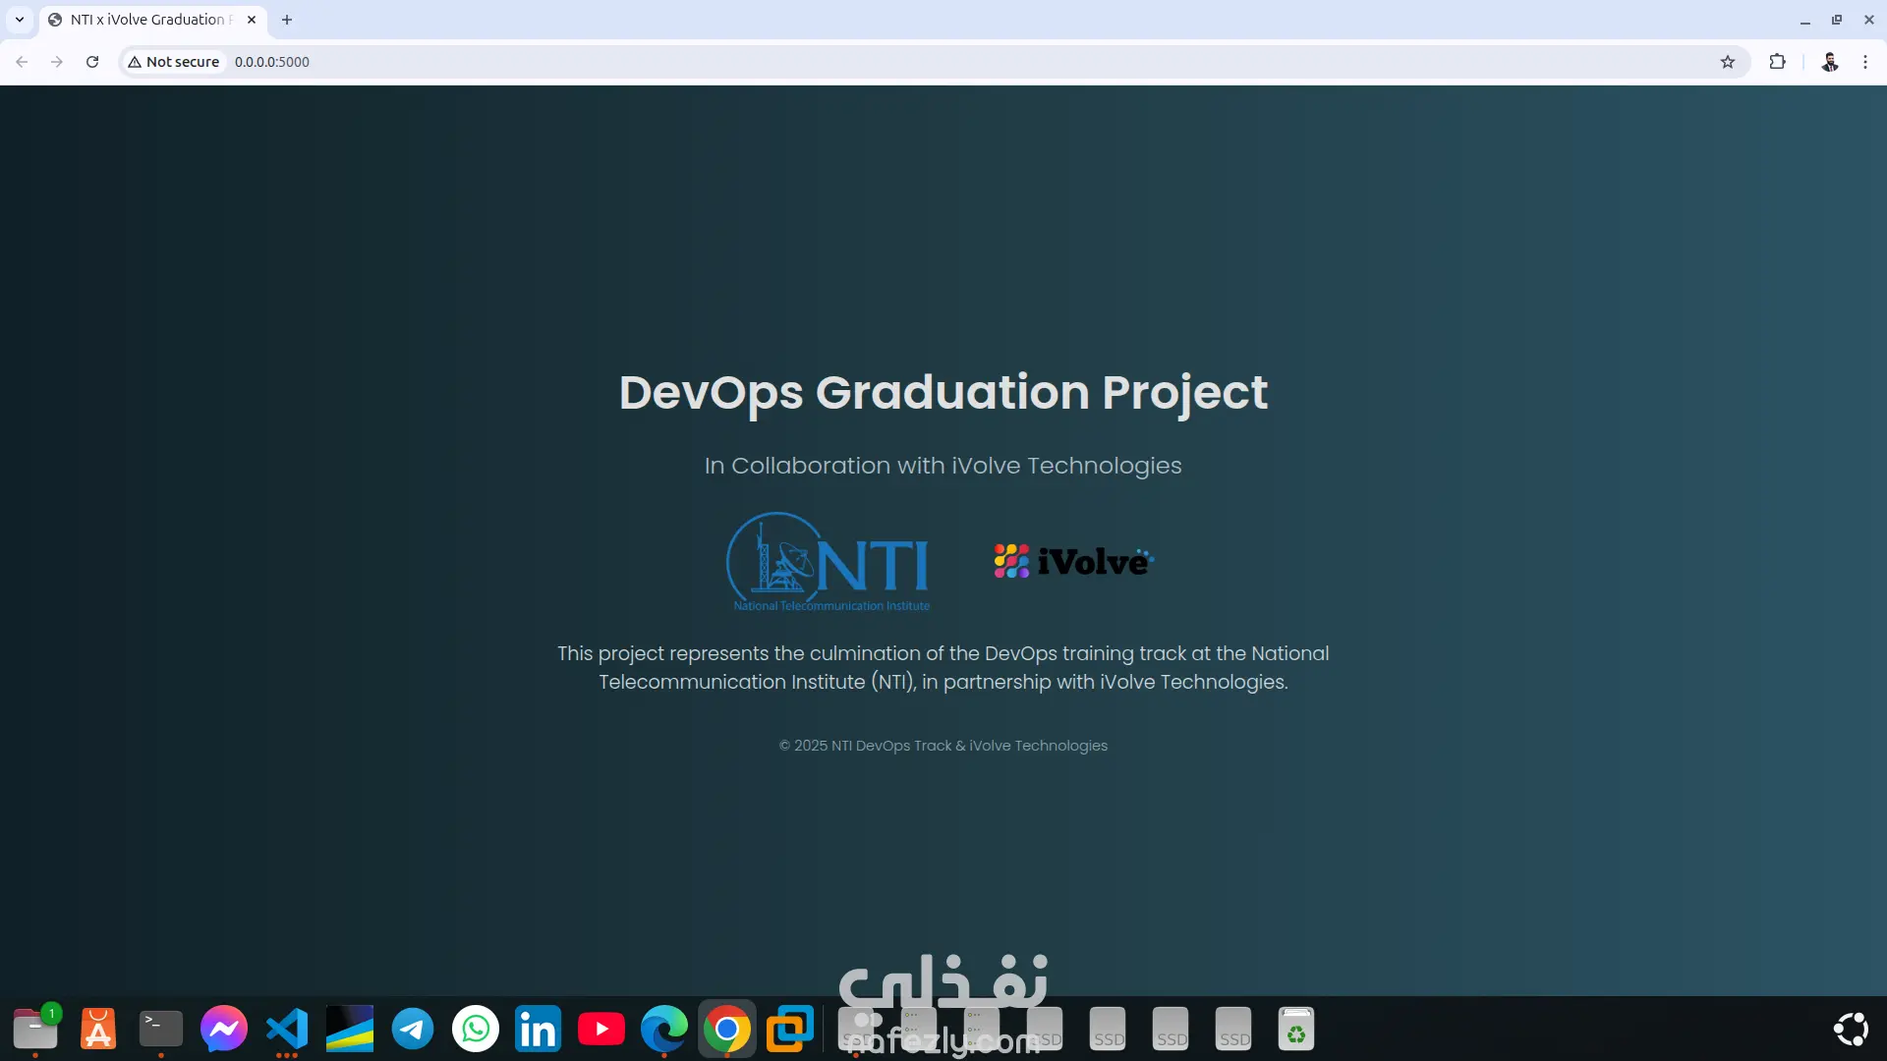The height and width of the screenshot is (1061, 1887).
Task: Restore down the Chrome window
Action: point(1837,20)
